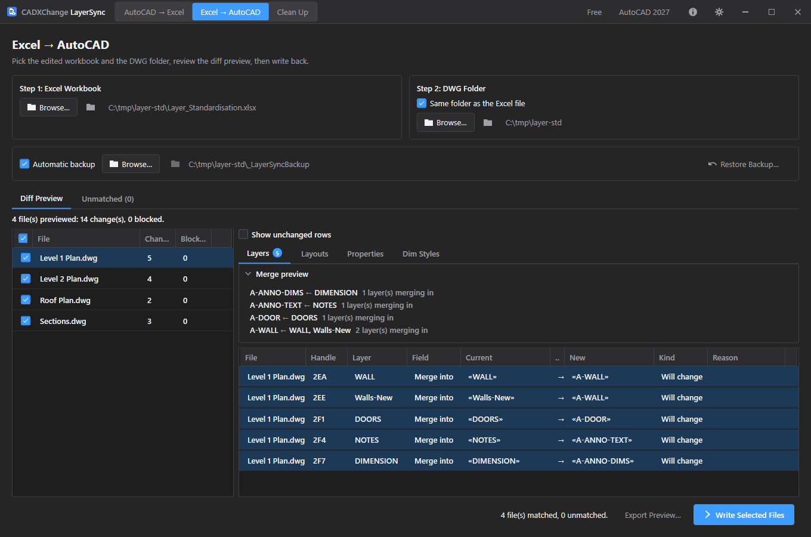Toggle the light/dark theme sun icon

pyautogui.click(x=719, y=12)
